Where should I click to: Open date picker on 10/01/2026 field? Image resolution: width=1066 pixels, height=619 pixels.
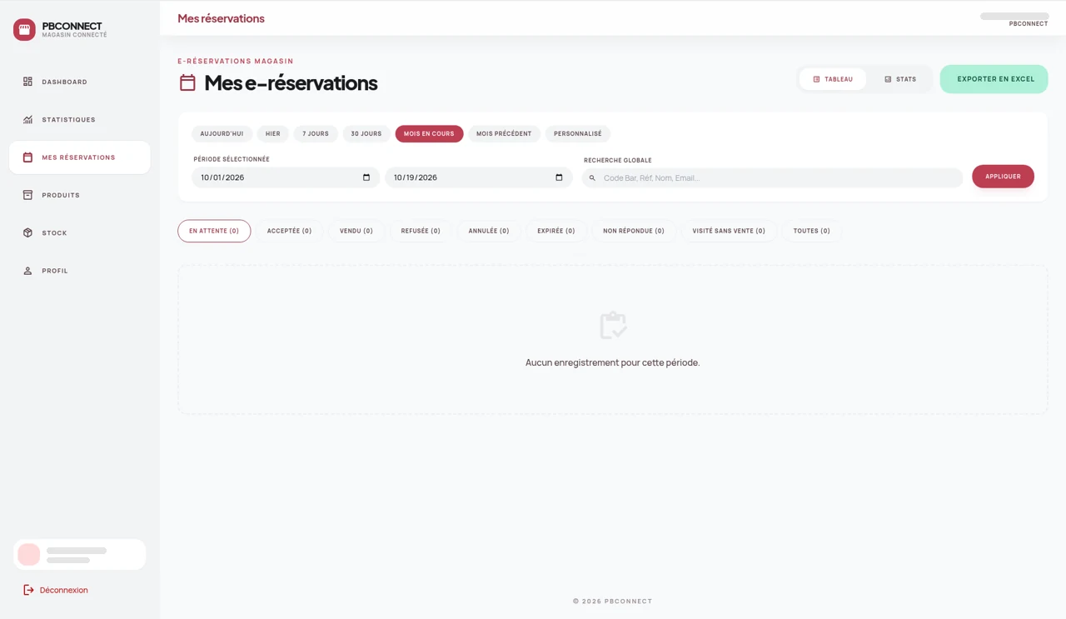[366, 177]
